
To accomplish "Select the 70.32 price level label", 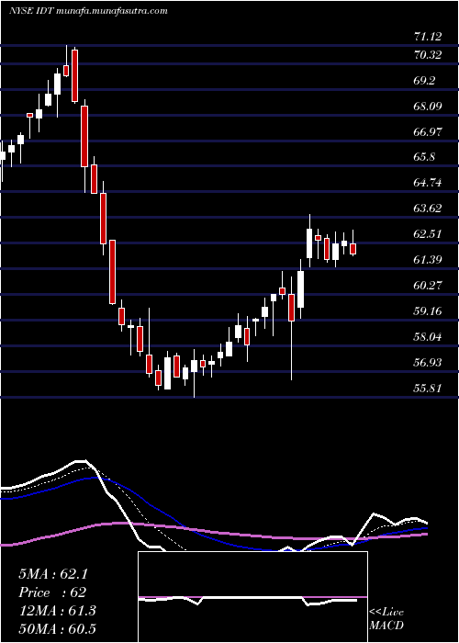I will [428, 54].
